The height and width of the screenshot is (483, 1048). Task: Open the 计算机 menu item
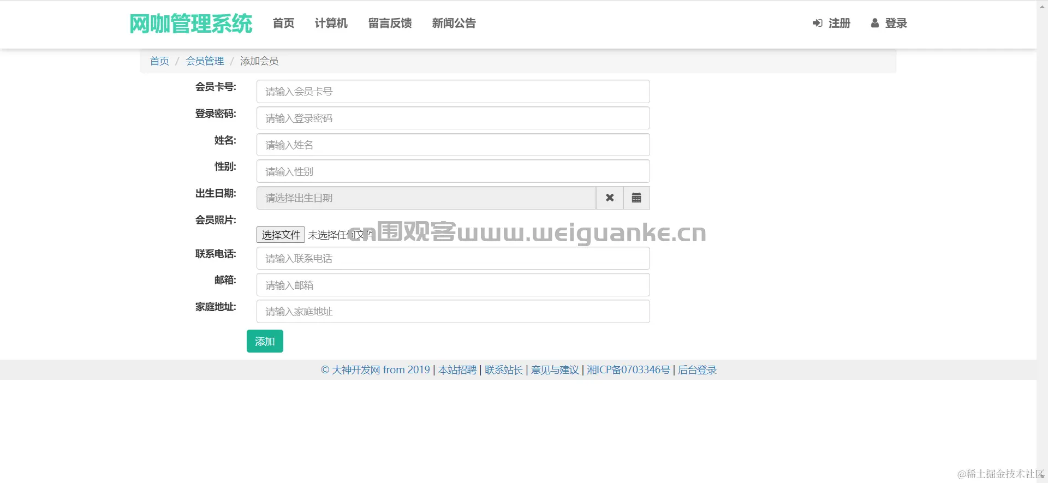(x=331, y=23)
